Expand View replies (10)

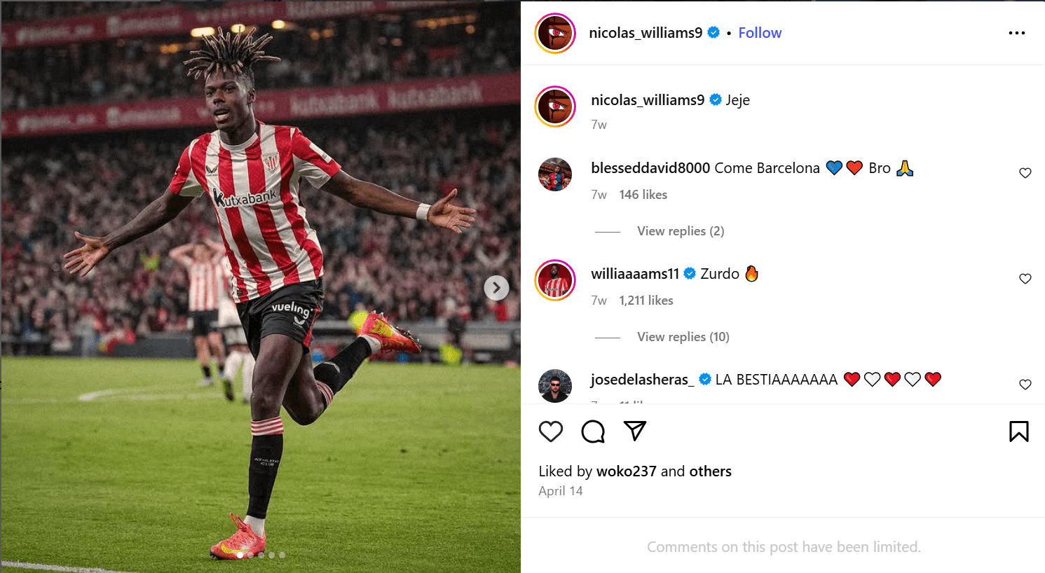tap(683, 337)
